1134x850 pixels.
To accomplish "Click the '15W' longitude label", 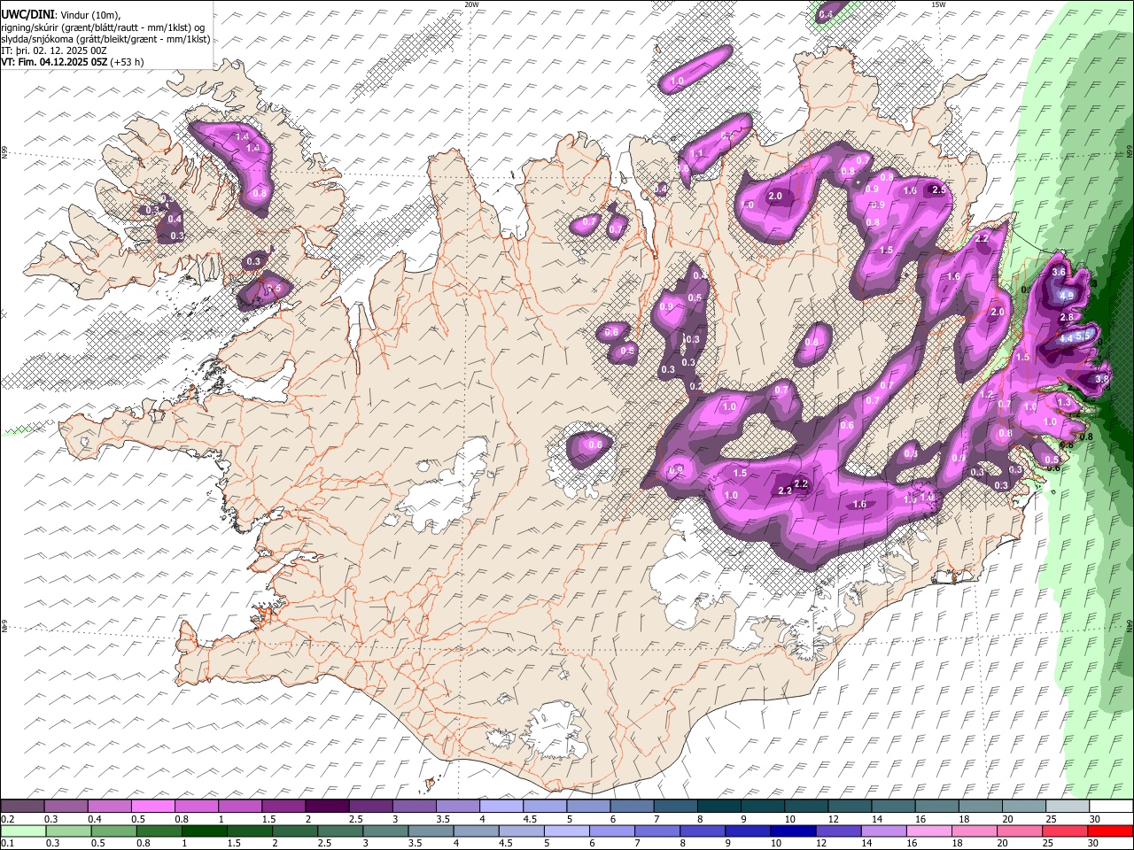I will (938, 4).
